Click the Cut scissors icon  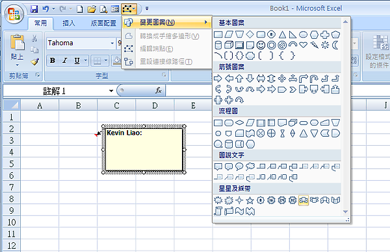click(x=34, y=38)
